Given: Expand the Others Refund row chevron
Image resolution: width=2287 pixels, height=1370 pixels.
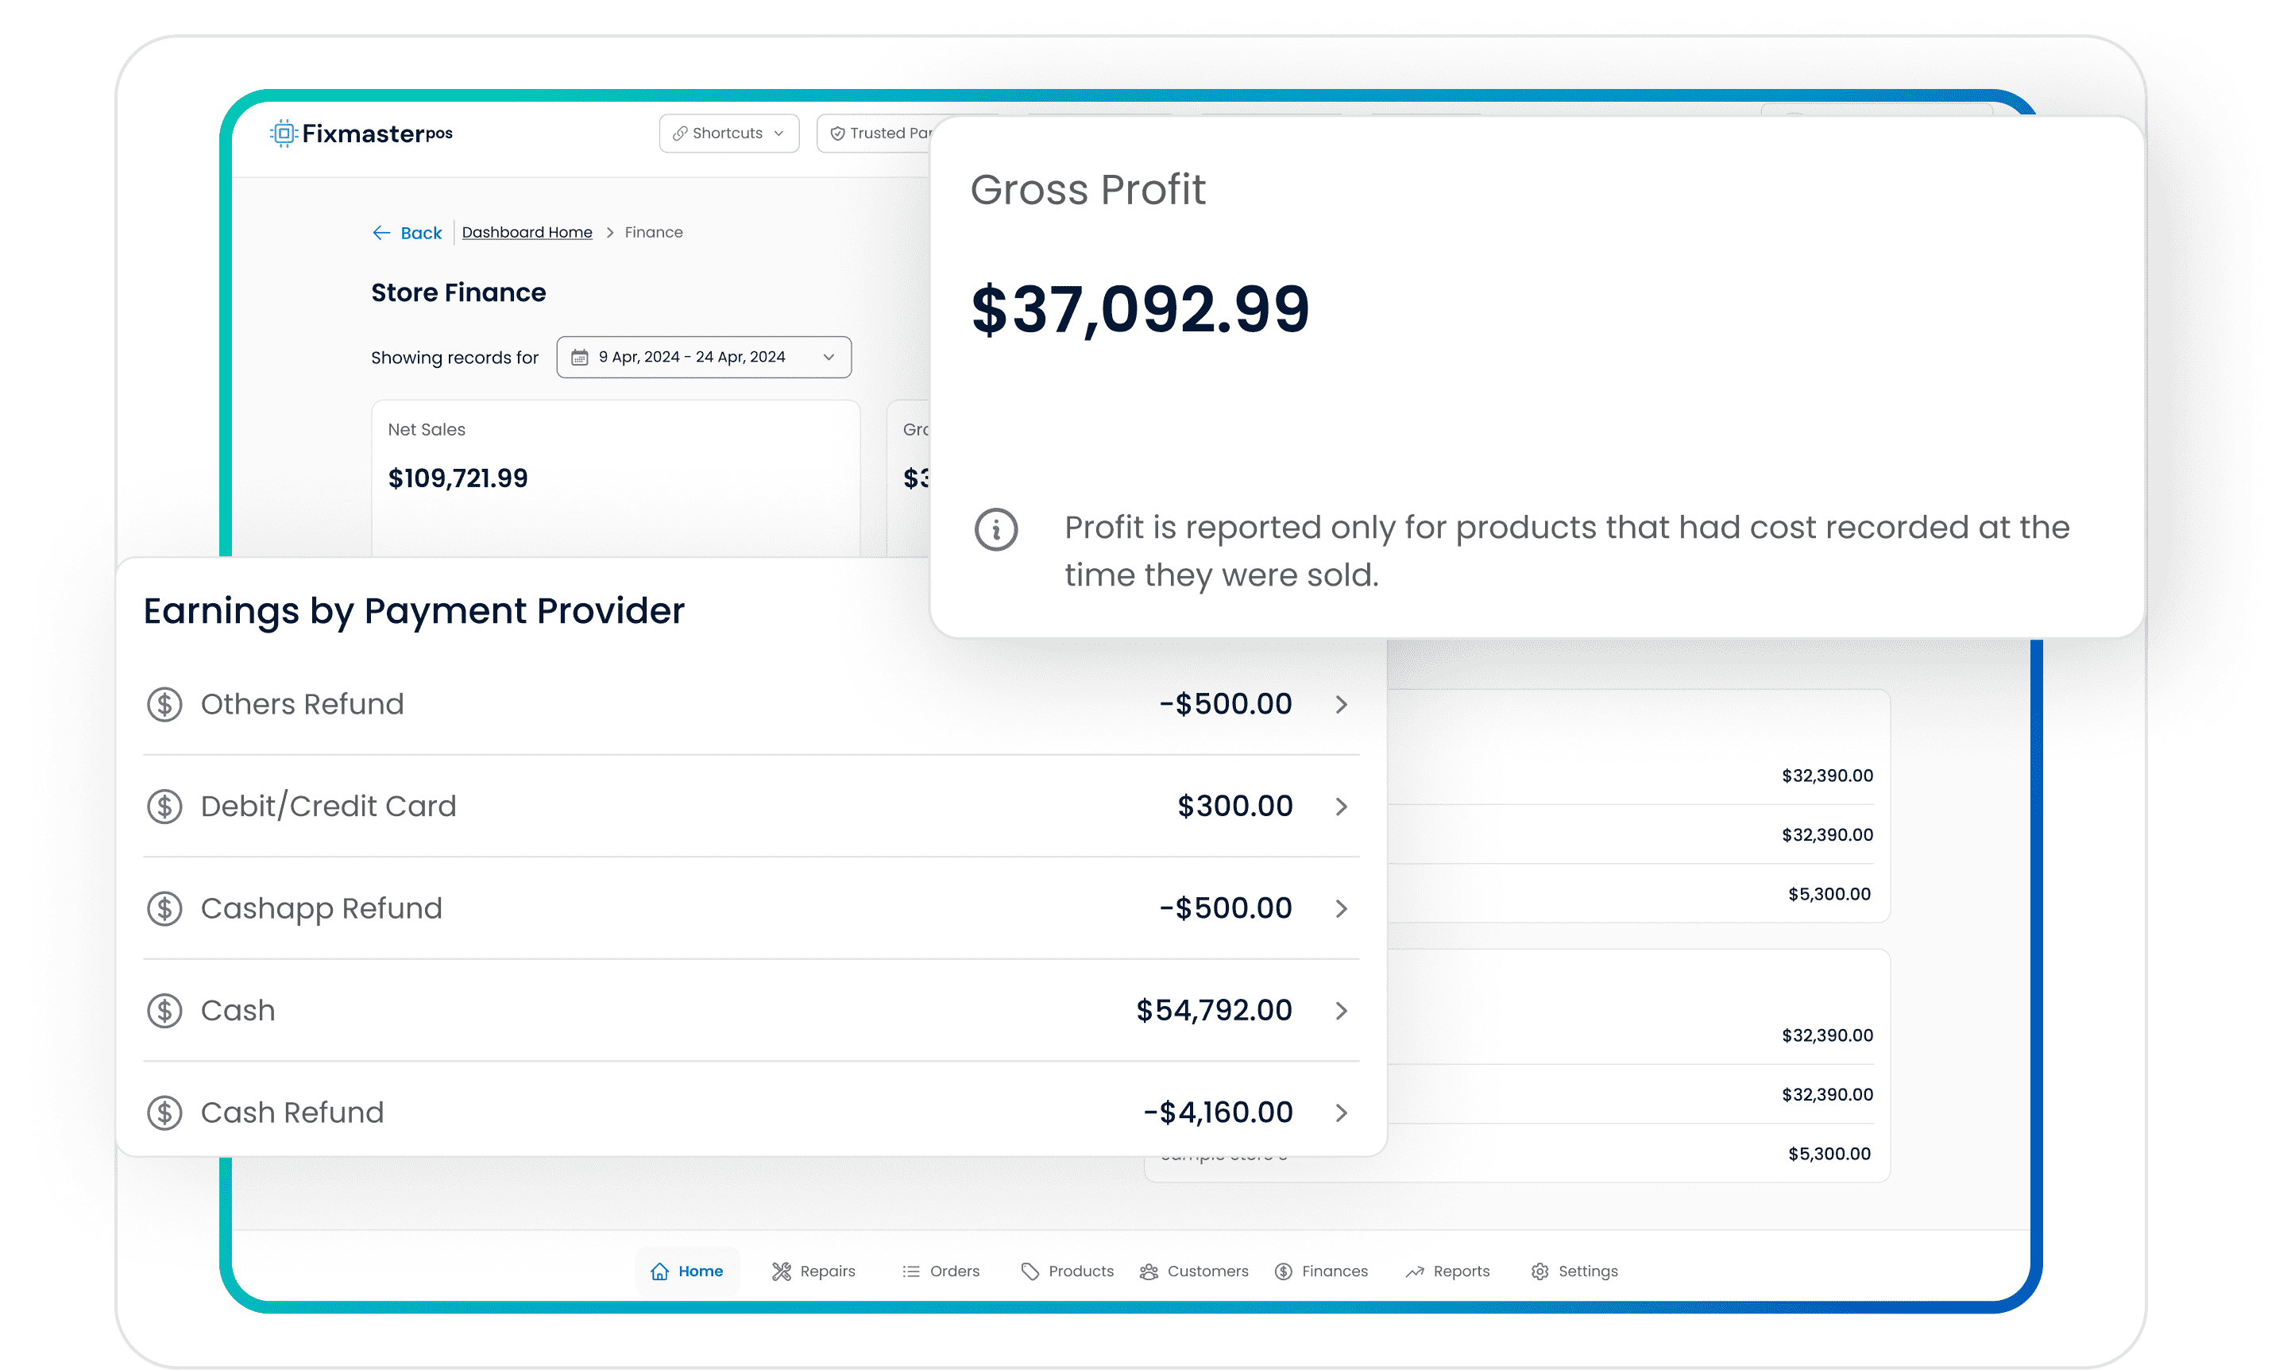Looking at the screenshot, I should click(x=1342, y=704).
